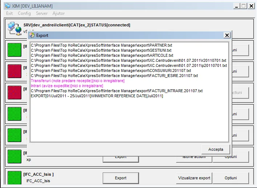Viewport: 257px width, 188px height.
Task: Select the pink Intrari (avize expeditie) line
Action: pos(67,86)
